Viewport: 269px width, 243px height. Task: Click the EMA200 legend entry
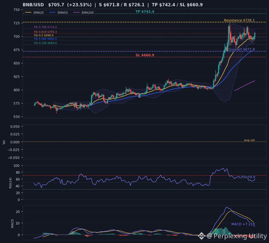pos(84,13)
